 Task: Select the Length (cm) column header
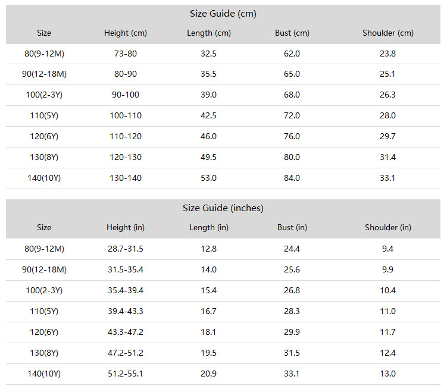point(209,33)
